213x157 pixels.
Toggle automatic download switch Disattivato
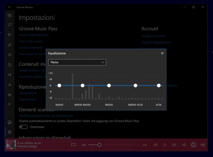click(x=23, y=127)
